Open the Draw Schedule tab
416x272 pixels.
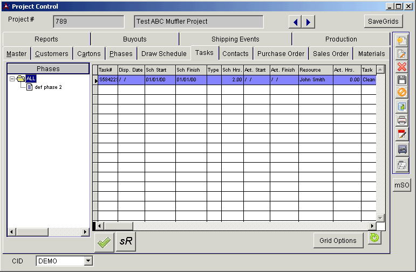(163, 54)
